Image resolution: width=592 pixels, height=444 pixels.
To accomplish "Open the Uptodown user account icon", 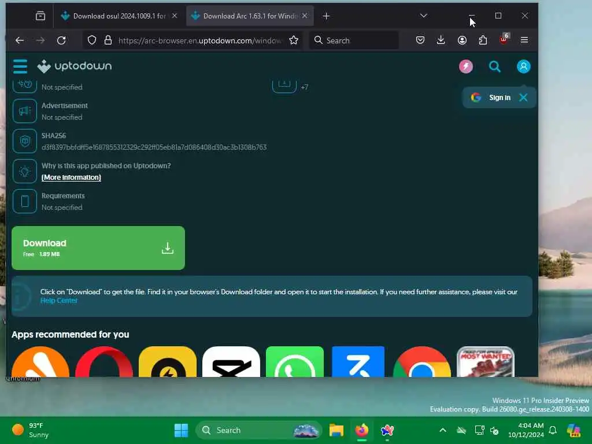I will point(523,66).
